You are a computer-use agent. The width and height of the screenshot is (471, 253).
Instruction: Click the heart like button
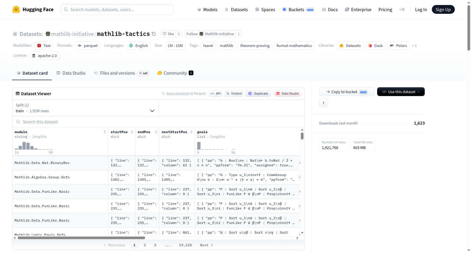click(x=168, y=34)
